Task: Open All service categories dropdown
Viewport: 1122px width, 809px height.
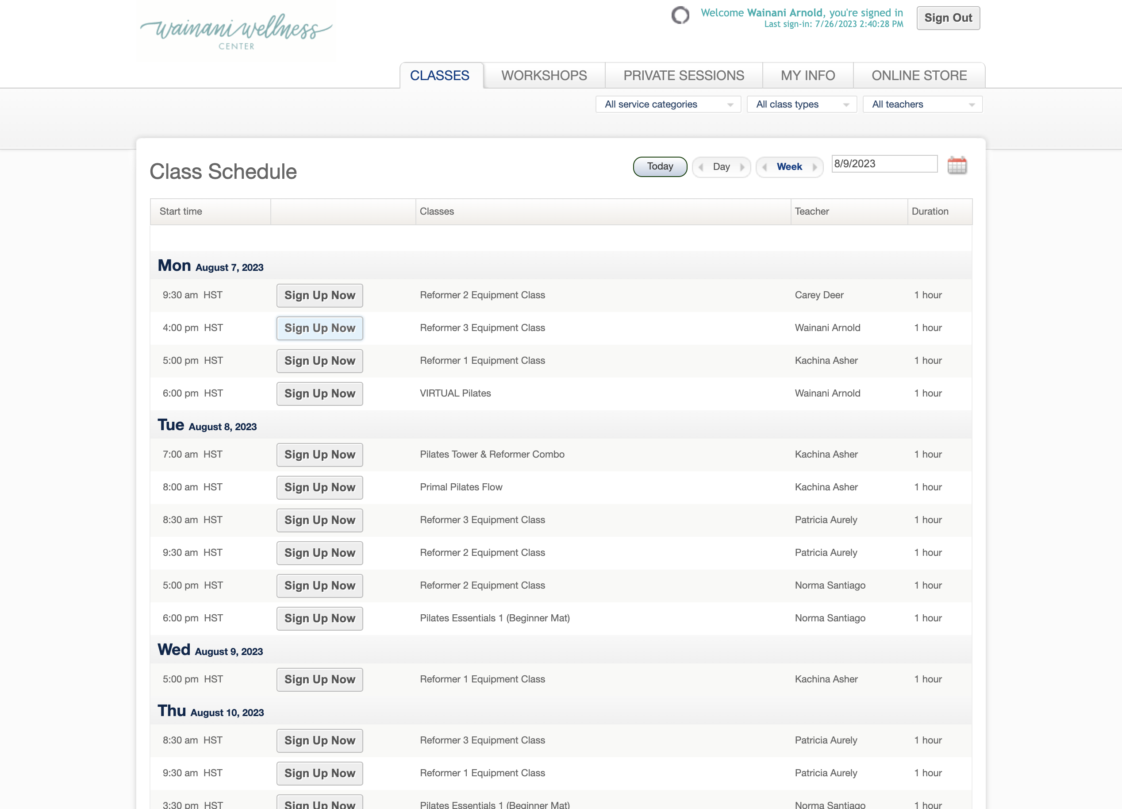Action: pos(668,104)
